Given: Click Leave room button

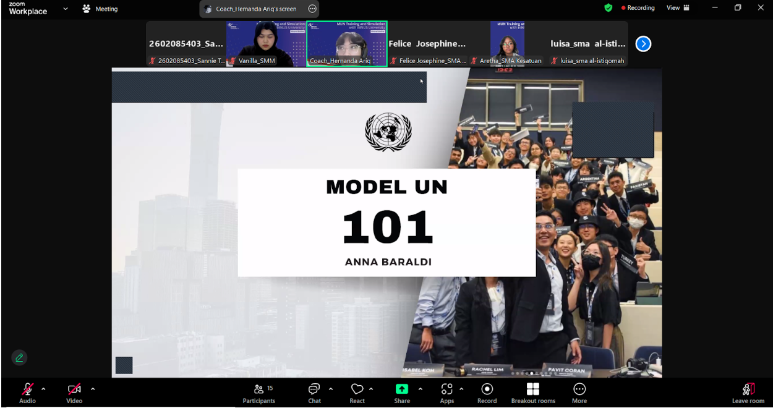Looking at the screenshot, I should [x=748, y=393].
